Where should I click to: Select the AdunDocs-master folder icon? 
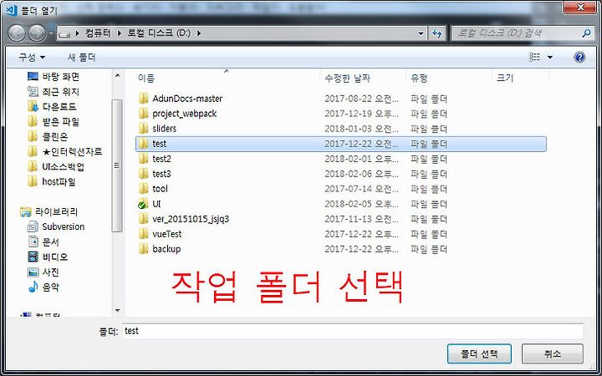[x=143, y=99]
